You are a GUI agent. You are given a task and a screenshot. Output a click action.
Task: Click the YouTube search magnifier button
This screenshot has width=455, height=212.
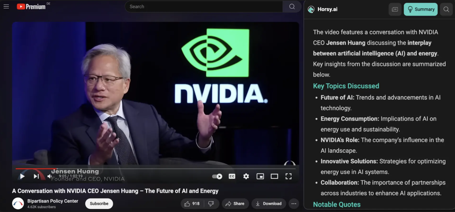pyautogui.click(x=292, y=7)
